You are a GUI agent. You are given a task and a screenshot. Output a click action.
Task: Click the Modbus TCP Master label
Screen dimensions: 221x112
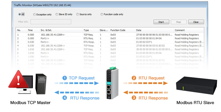coord(30,103)
